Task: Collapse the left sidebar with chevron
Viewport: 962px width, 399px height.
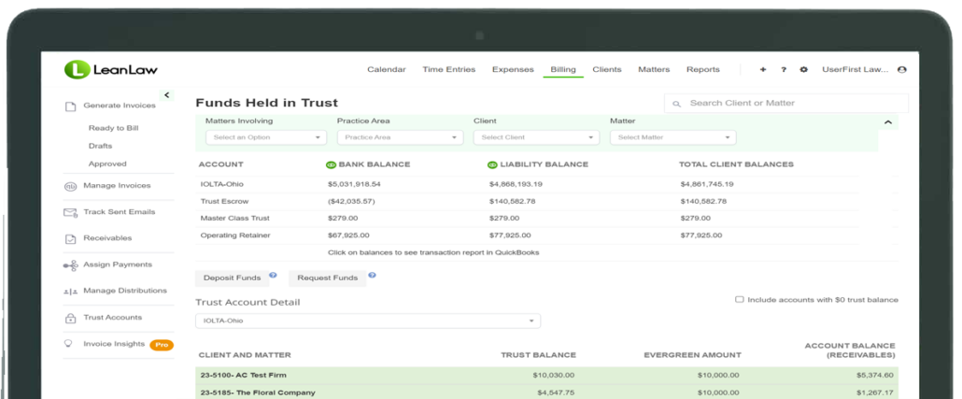Action: 167,94
